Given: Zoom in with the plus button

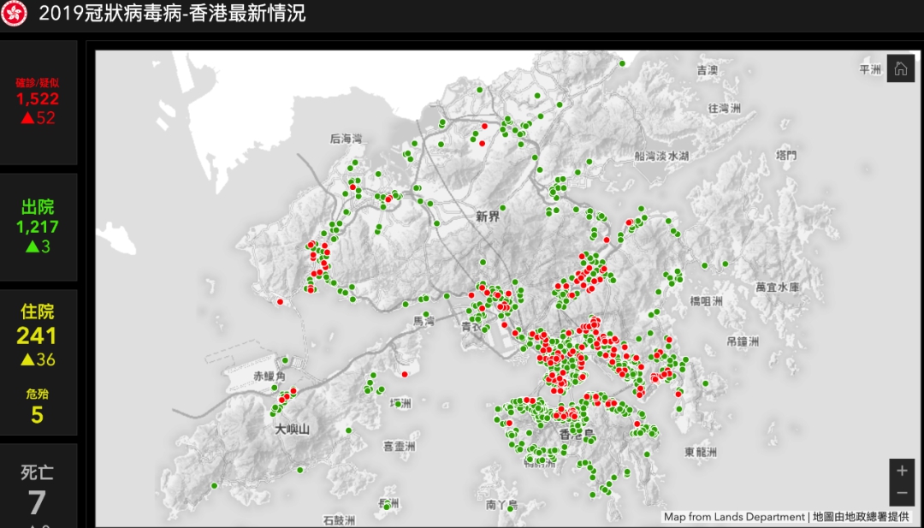Looking at the screenshot, I should click(901, 471).
